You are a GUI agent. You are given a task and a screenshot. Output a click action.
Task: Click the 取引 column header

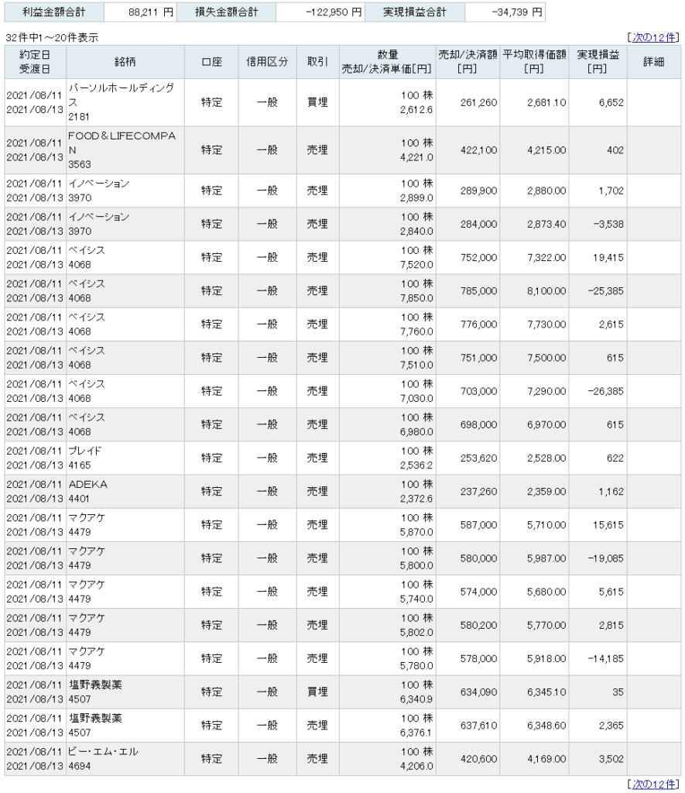317,62
